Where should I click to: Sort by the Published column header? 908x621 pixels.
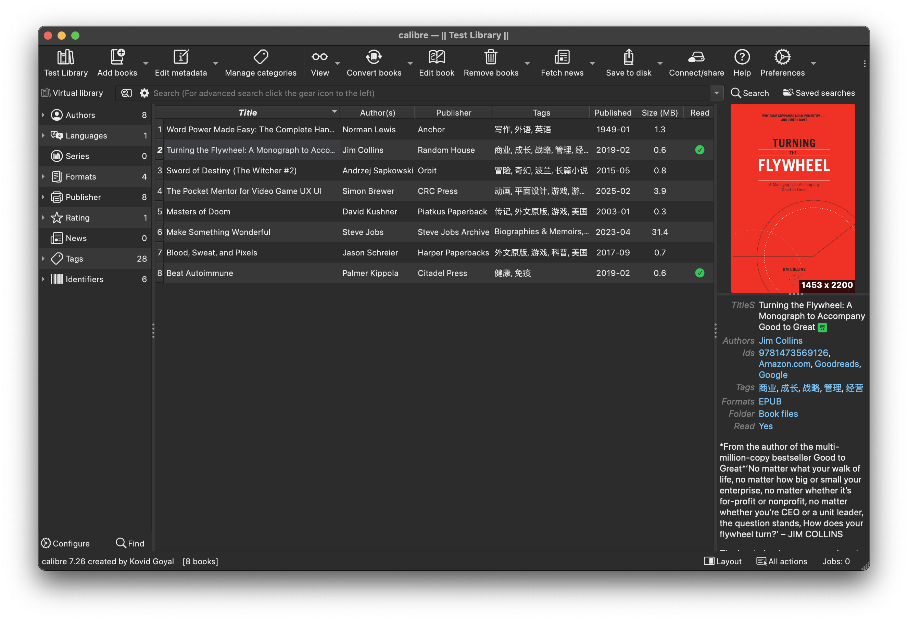click(612, 113)
